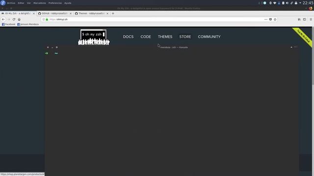
Task: Open the Fedora application launcher
Action: (x=3, y=3)
